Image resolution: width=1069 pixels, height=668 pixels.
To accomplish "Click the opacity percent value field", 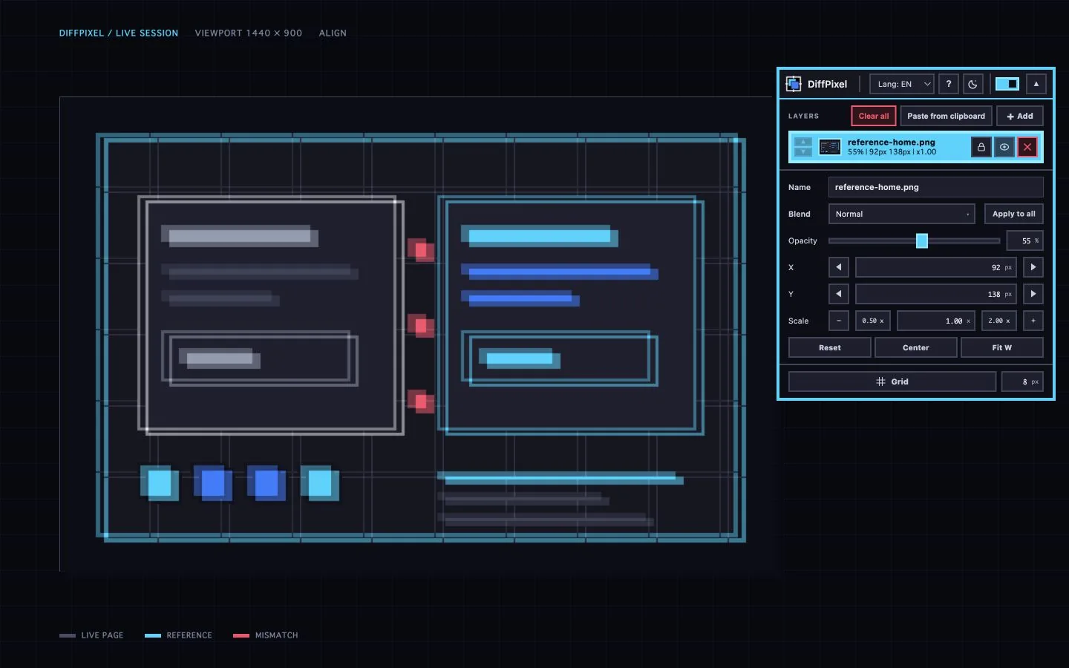I will [1024, 240].
